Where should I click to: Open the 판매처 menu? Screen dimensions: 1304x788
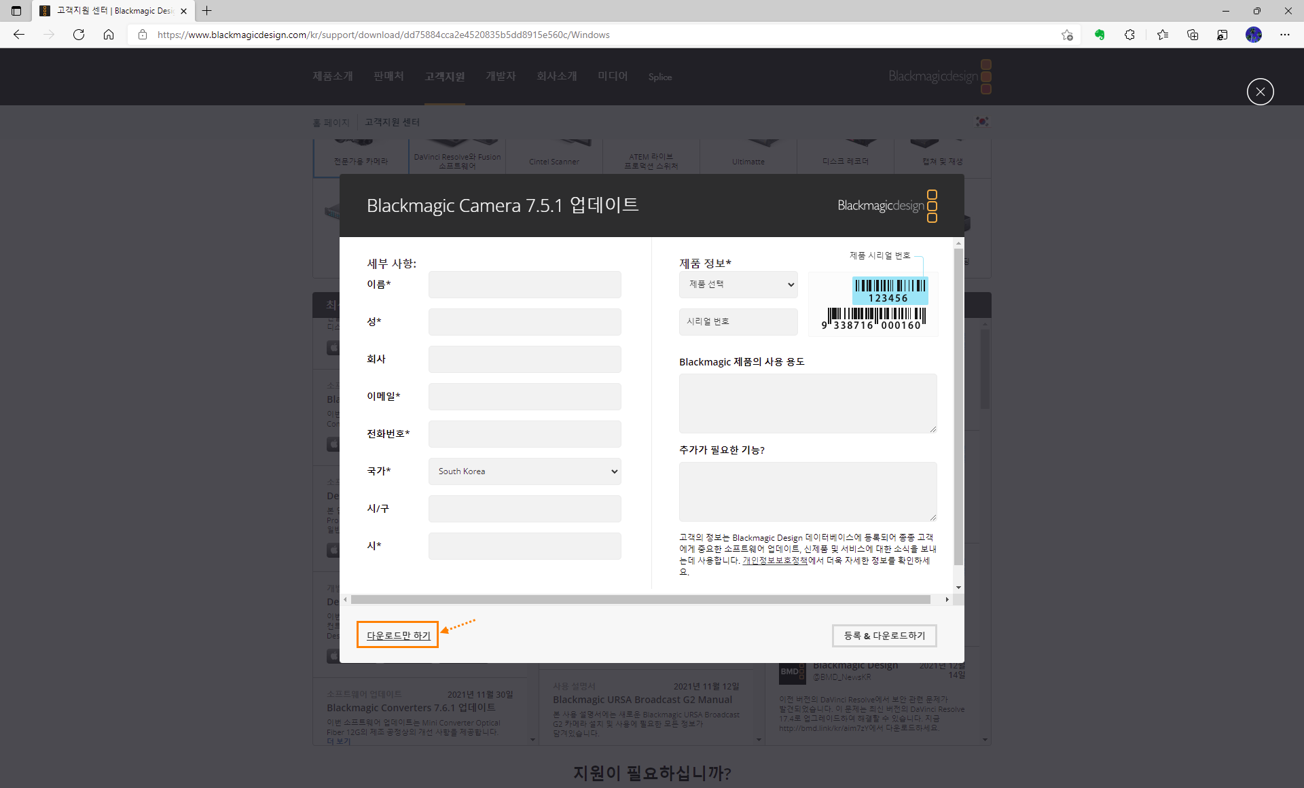coord(388,76)
